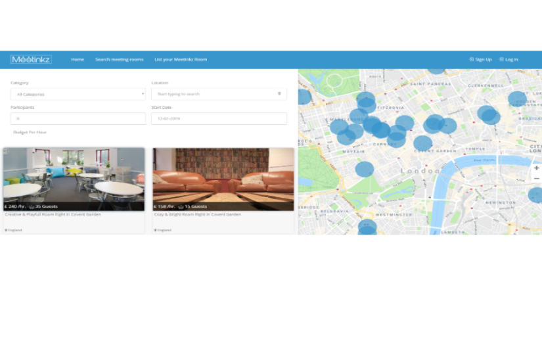Click the map marker near Golden Lane Estate
The height and width of the screenshot is (345, 542).
(518, 100)
